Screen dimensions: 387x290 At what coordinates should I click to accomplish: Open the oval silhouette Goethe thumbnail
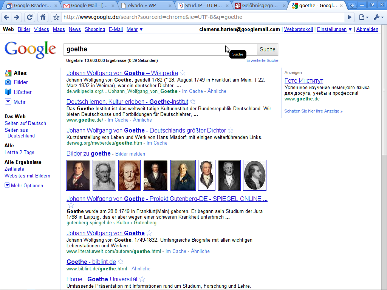click(254, 175)
